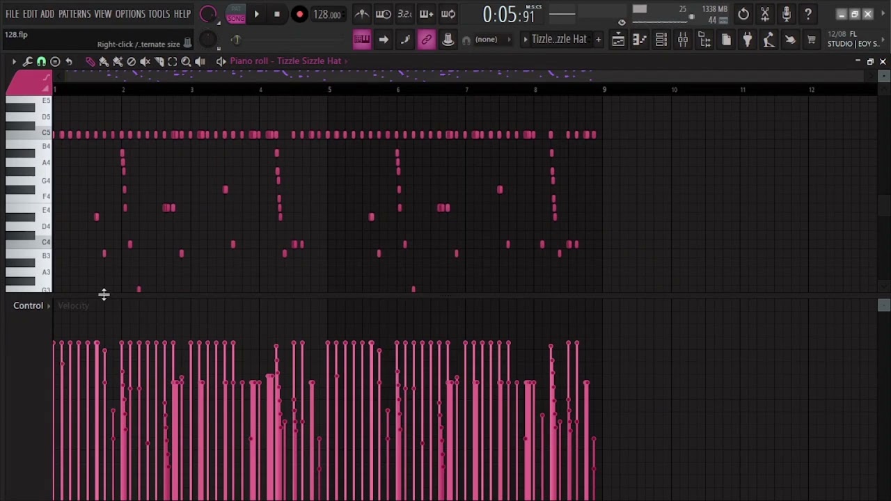
Task: Open the shopping cart content library
Action: pos(812,40)
